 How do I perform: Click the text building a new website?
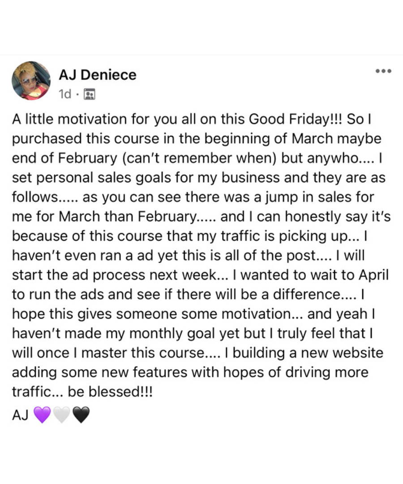click(x=308, y=353)
